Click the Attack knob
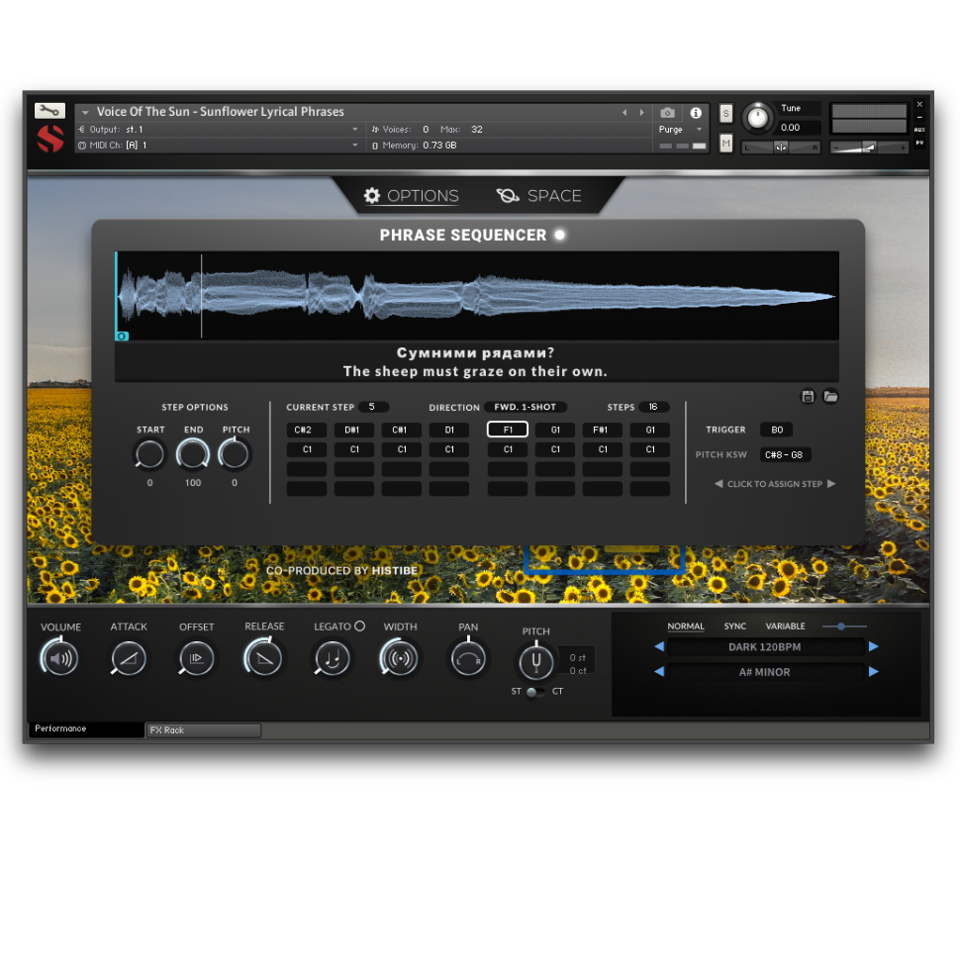This screenshot has width=960, height=960. tap(129, 658)
